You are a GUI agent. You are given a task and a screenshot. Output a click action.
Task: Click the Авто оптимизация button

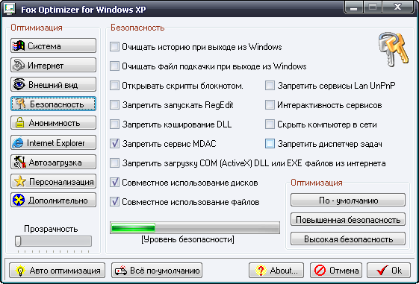[x=58, y=270]
